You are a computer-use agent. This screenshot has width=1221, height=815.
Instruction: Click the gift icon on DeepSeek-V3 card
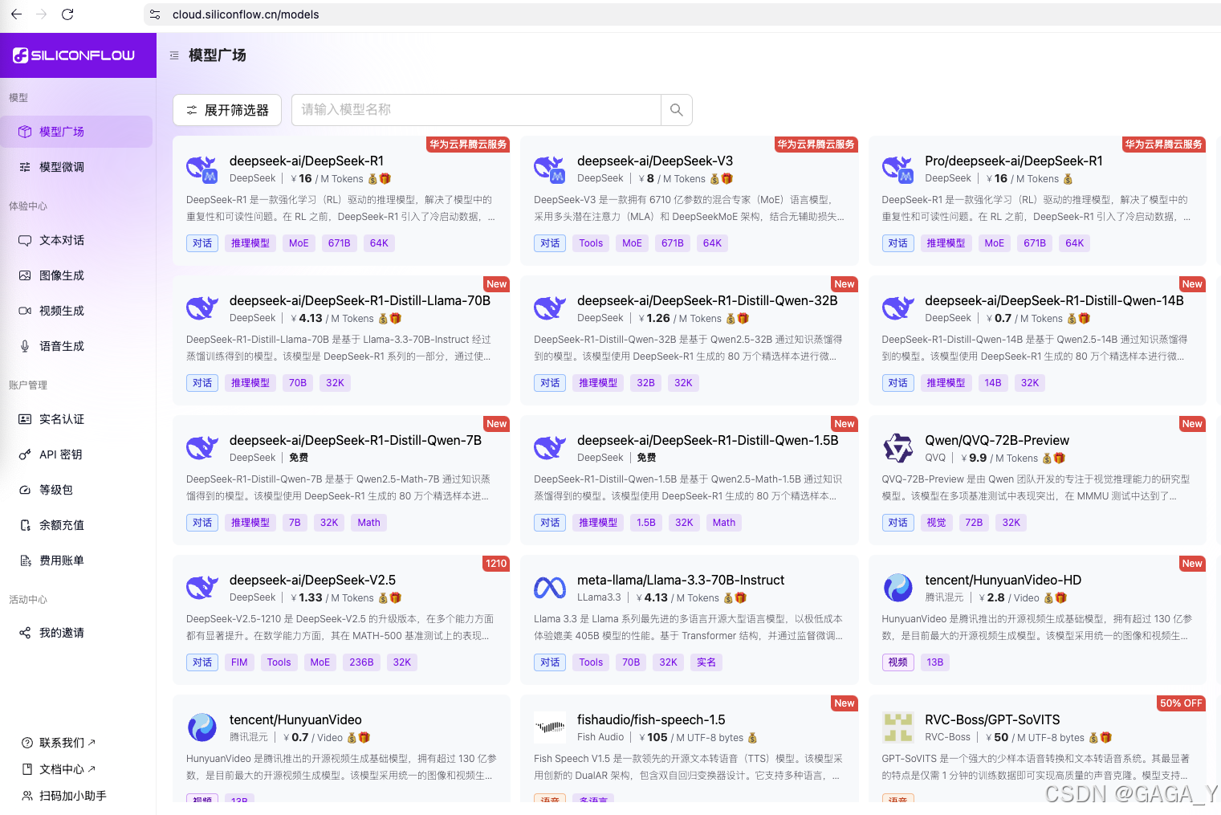(x=727, y=179)
